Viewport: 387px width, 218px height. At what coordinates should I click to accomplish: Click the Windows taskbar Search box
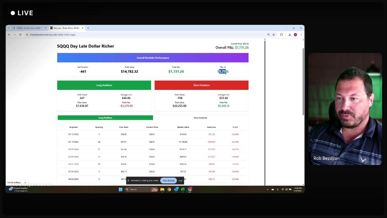(142, 190)
